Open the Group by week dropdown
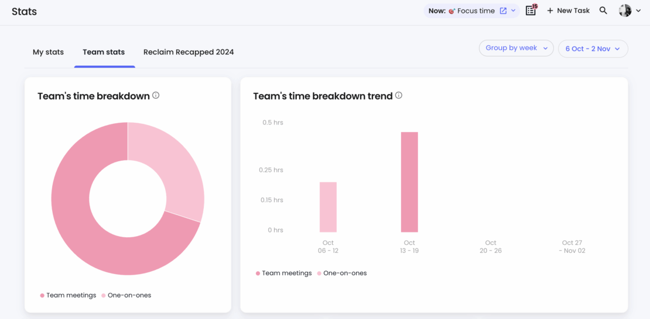This screenshot has height=319, width=650. tap(516, 48)
